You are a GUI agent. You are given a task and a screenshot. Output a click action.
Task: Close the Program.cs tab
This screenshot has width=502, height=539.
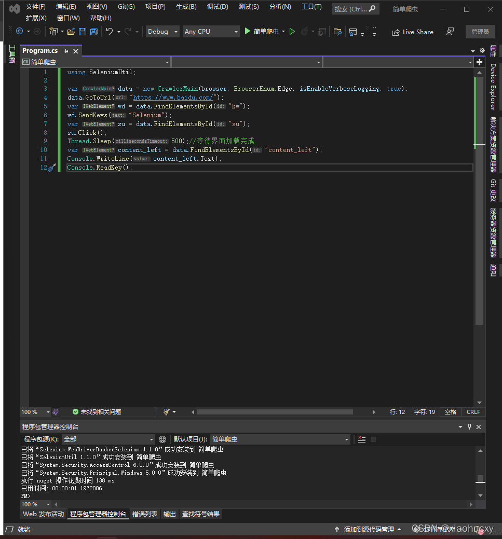76,51
